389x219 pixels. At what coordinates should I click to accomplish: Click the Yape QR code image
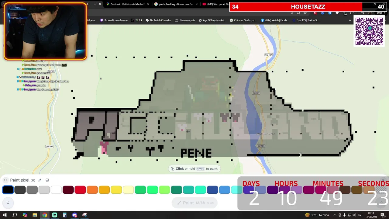click(369, 31)
